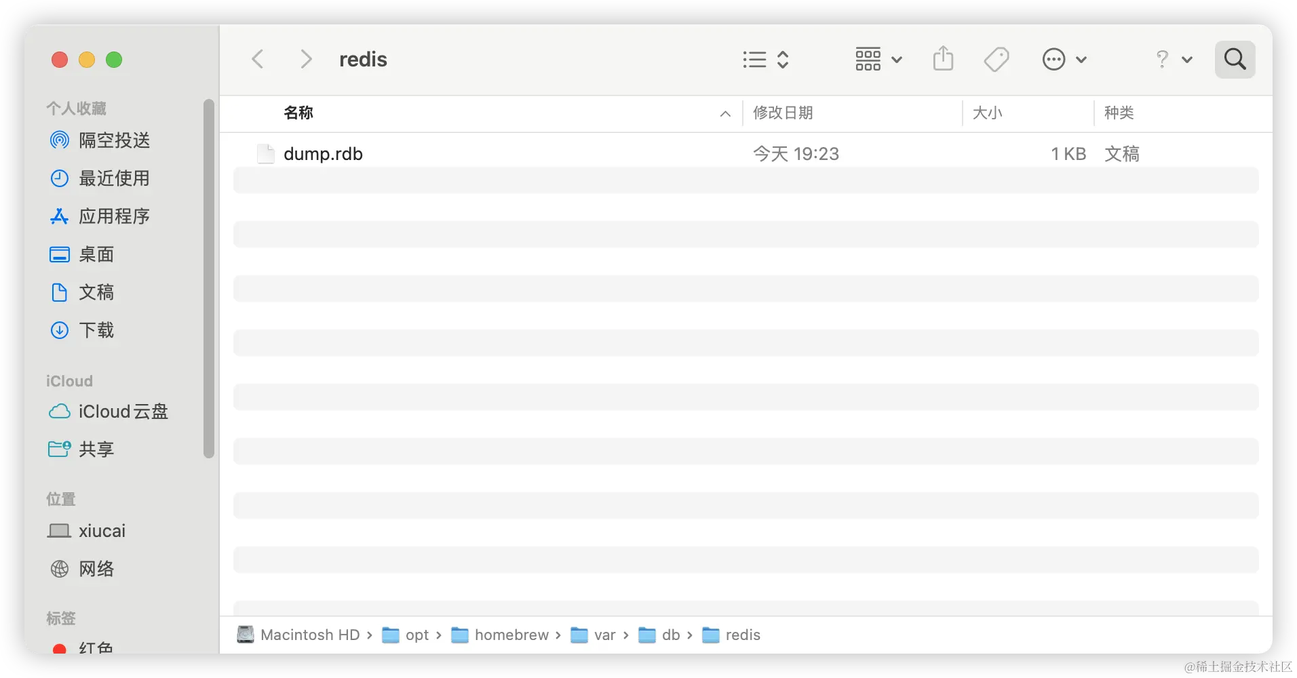This screenshot has width=1297, height=678.
Task: Sort by 种类 column header
Action: (1119, 113)
